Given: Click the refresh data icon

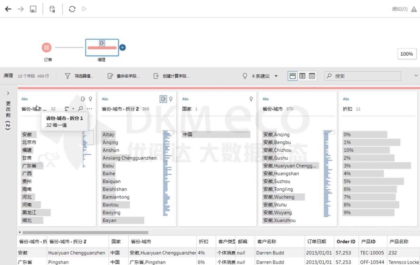Looking at the screenshot, I should click(x=72, y=9).
